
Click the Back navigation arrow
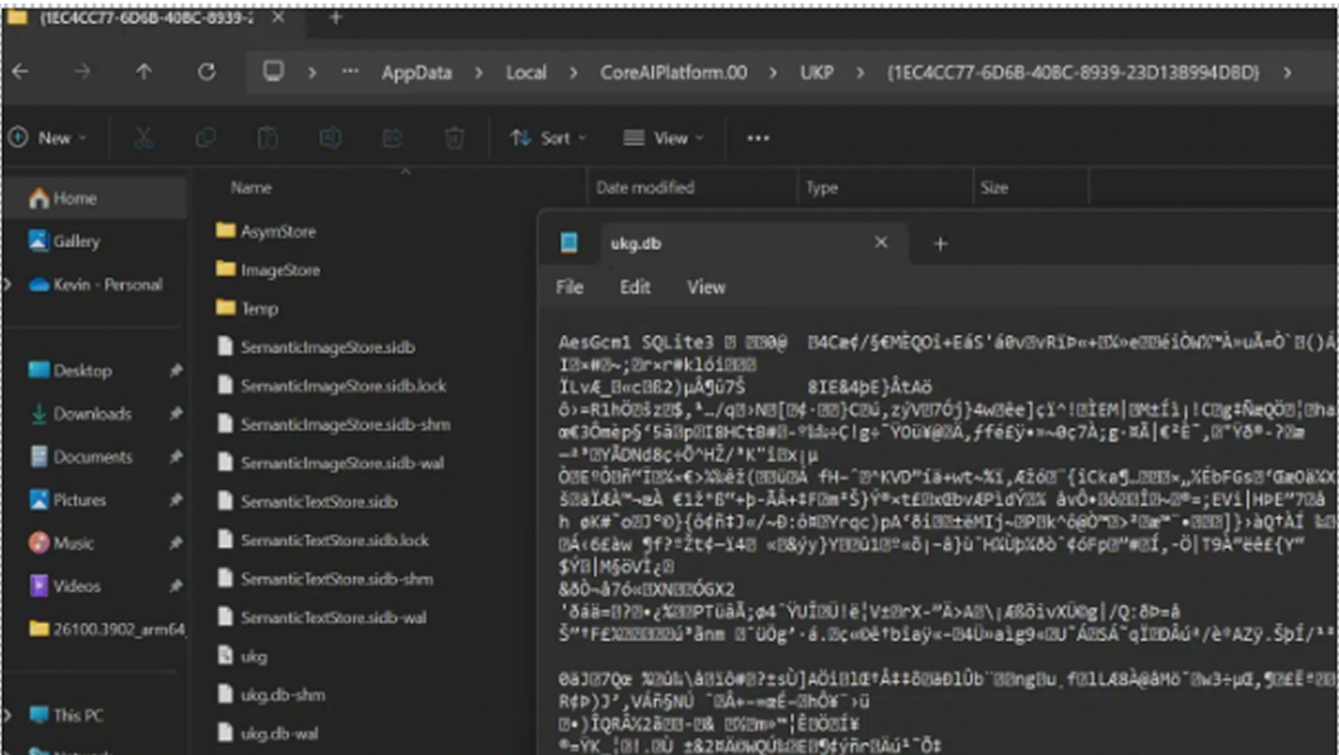pyautogui.click(x=21, y=72)
